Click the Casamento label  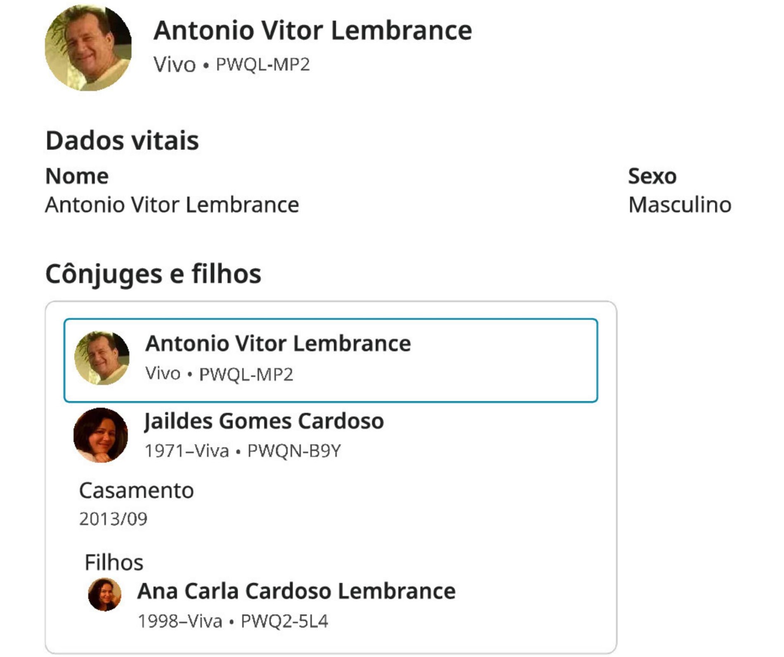(136, 490)
